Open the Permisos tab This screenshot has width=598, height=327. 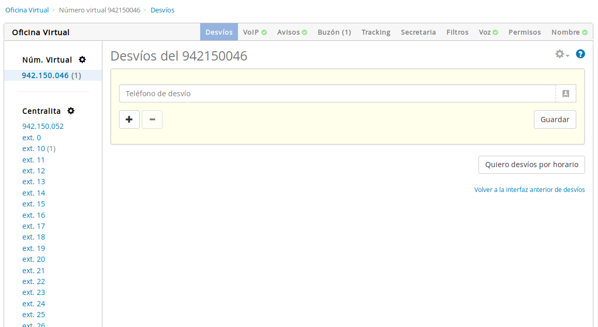[x=525, y=32]
